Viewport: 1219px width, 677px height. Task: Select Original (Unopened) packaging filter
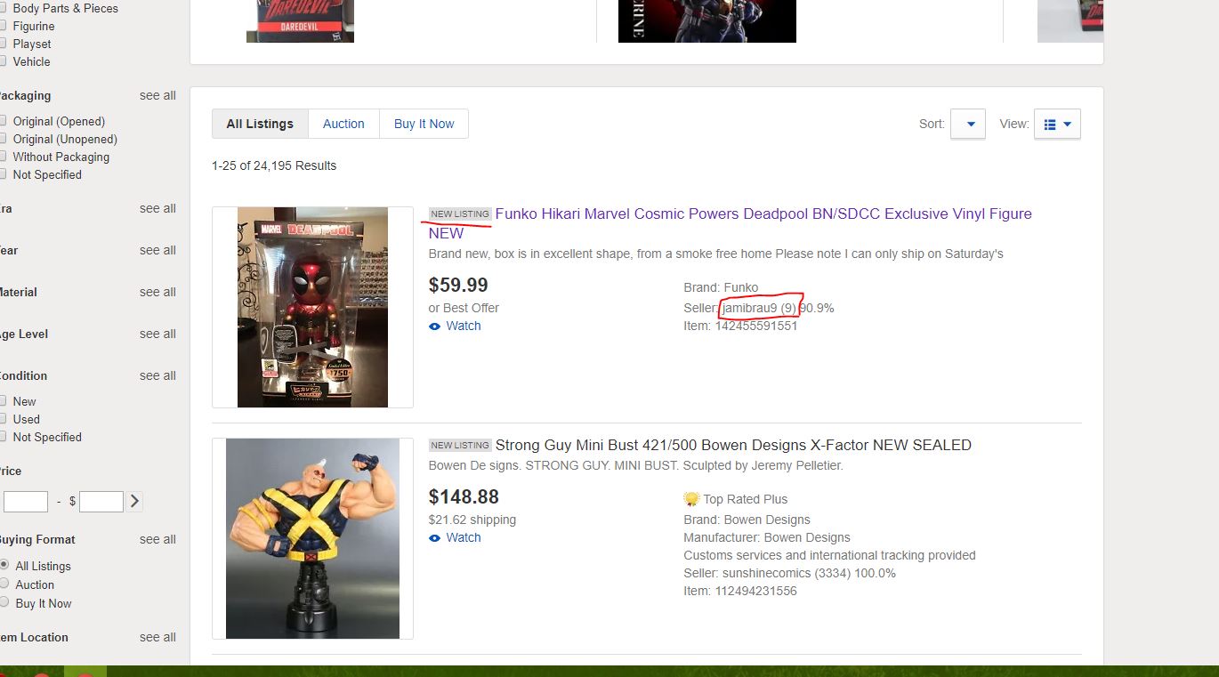[3, 139]
